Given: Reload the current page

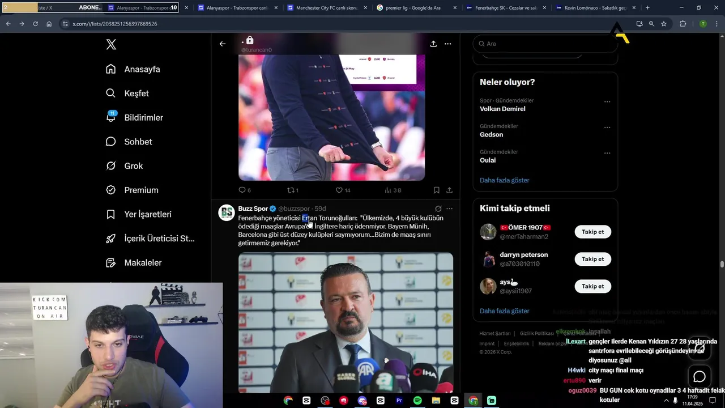Looking at the screenshot, I should point(35,24).
